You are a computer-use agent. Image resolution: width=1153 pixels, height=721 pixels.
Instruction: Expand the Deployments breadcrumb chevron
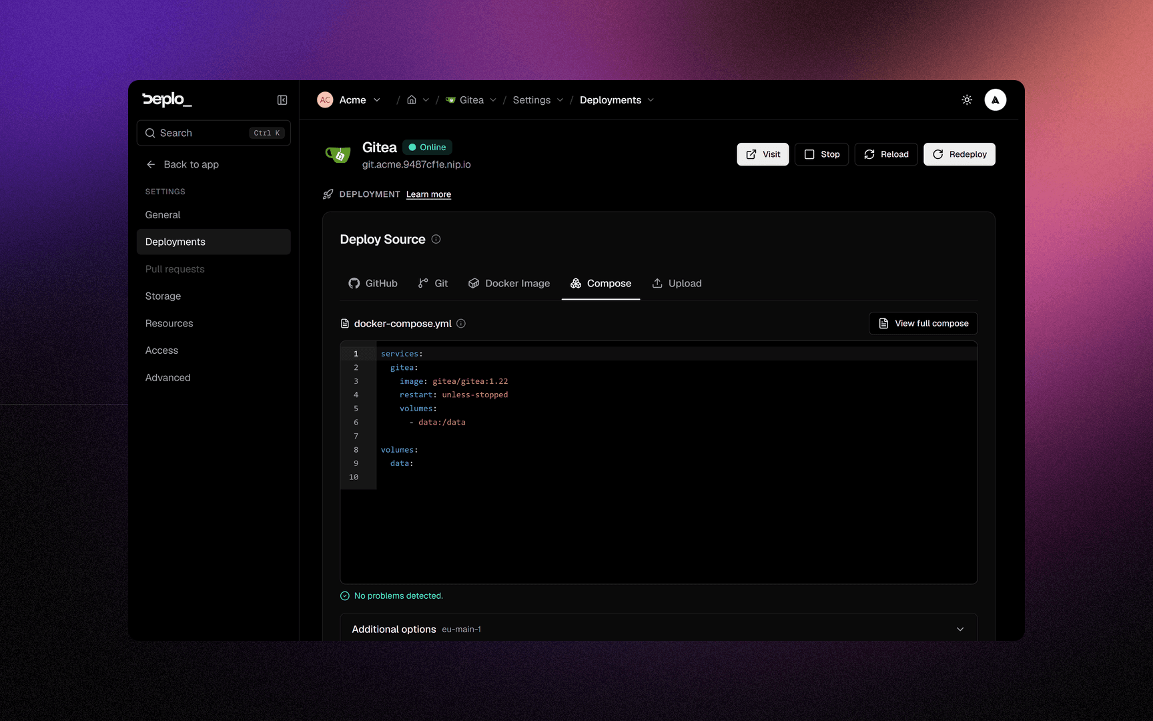pos(651,100)
